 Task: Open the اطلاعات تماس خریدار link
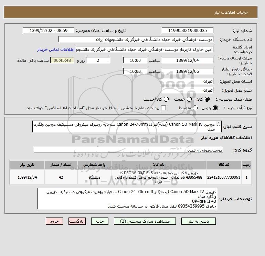tap(56, 49)
